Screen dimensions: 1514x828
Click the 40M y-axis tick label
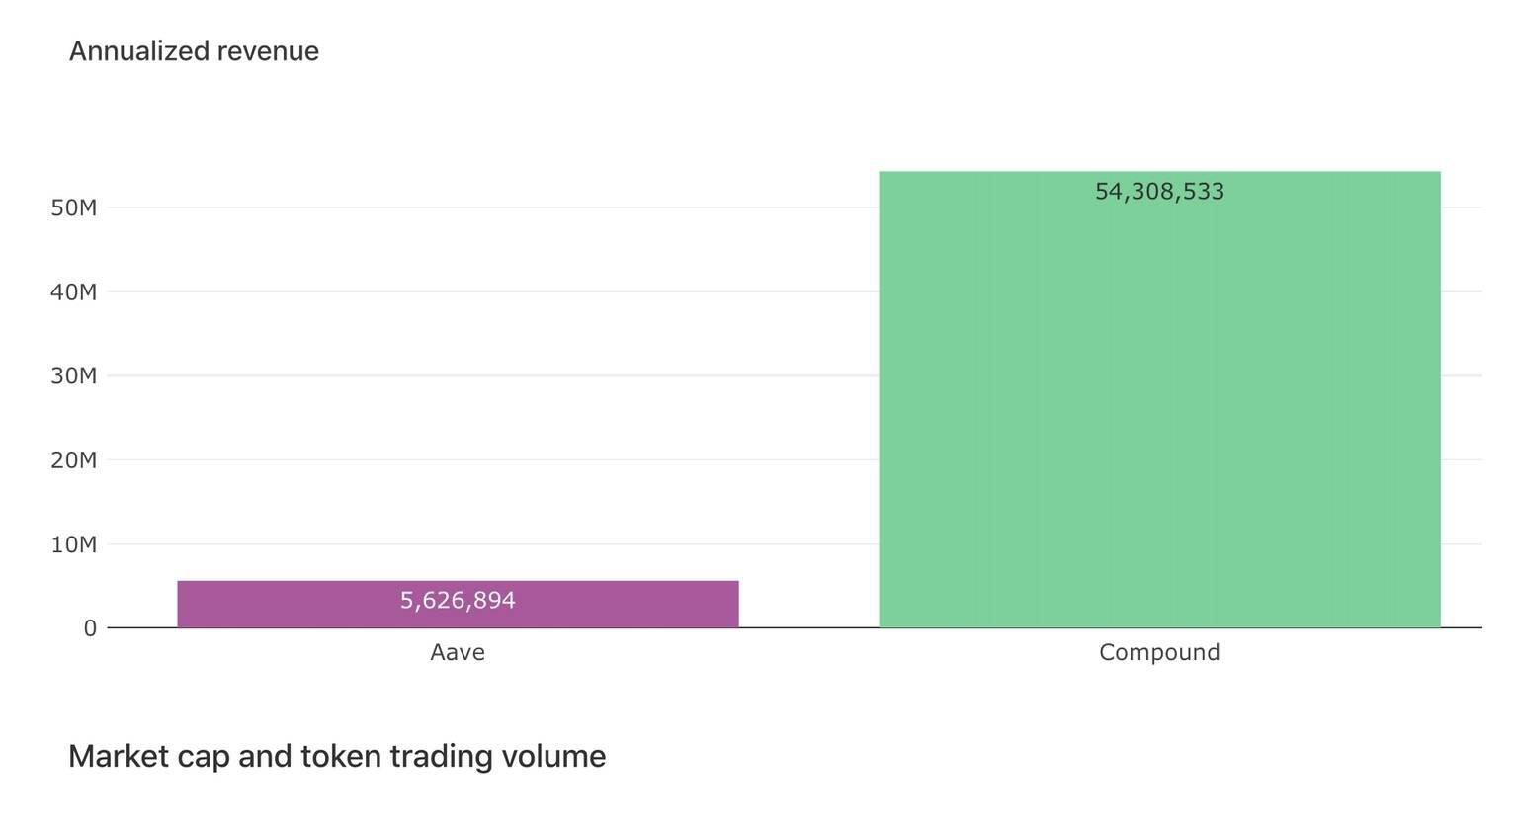click(x=74, y=291)
